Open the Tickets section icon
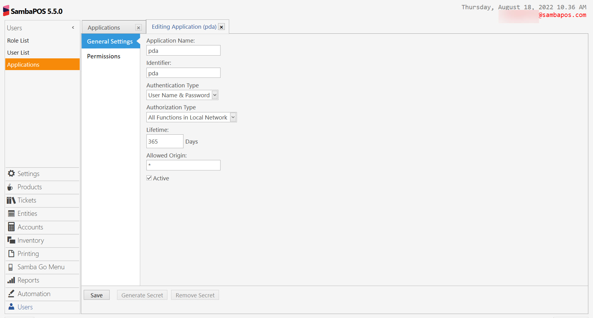Viewport: 593px width, 318px height. point(11,200)
